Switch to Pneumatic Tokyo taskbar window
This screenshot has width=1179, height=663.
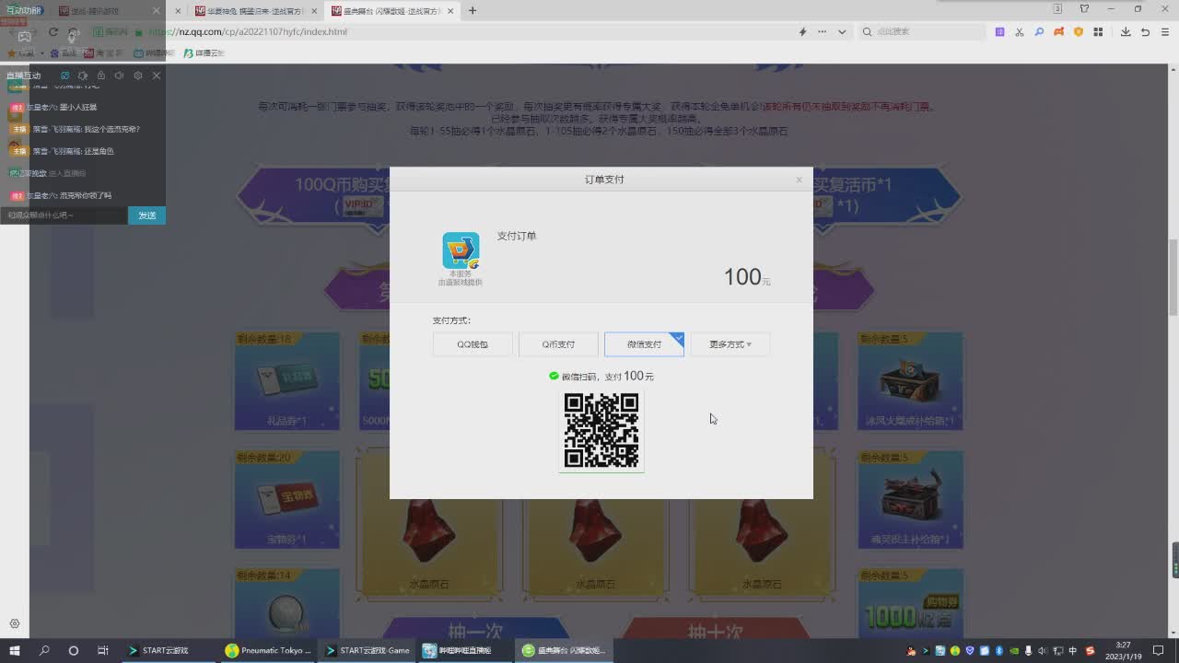pos(269,650)
